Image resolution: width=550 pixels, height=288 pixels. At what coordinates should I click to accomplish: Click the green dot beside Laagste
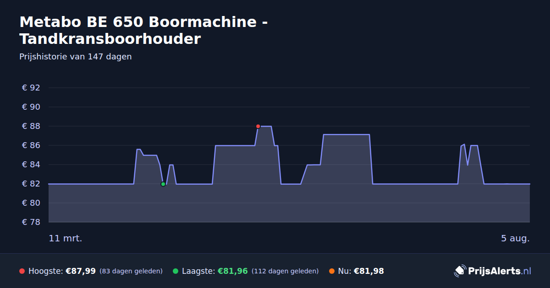[x=176, y=271]
